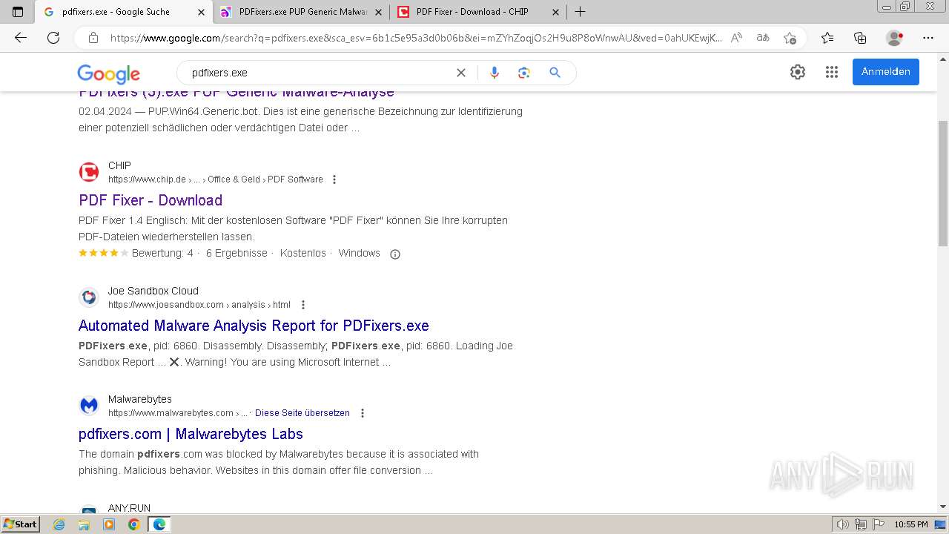Close the PDF Fixer CHIP tab
This screenshot has width=949, height=534.
click(555, 12)
